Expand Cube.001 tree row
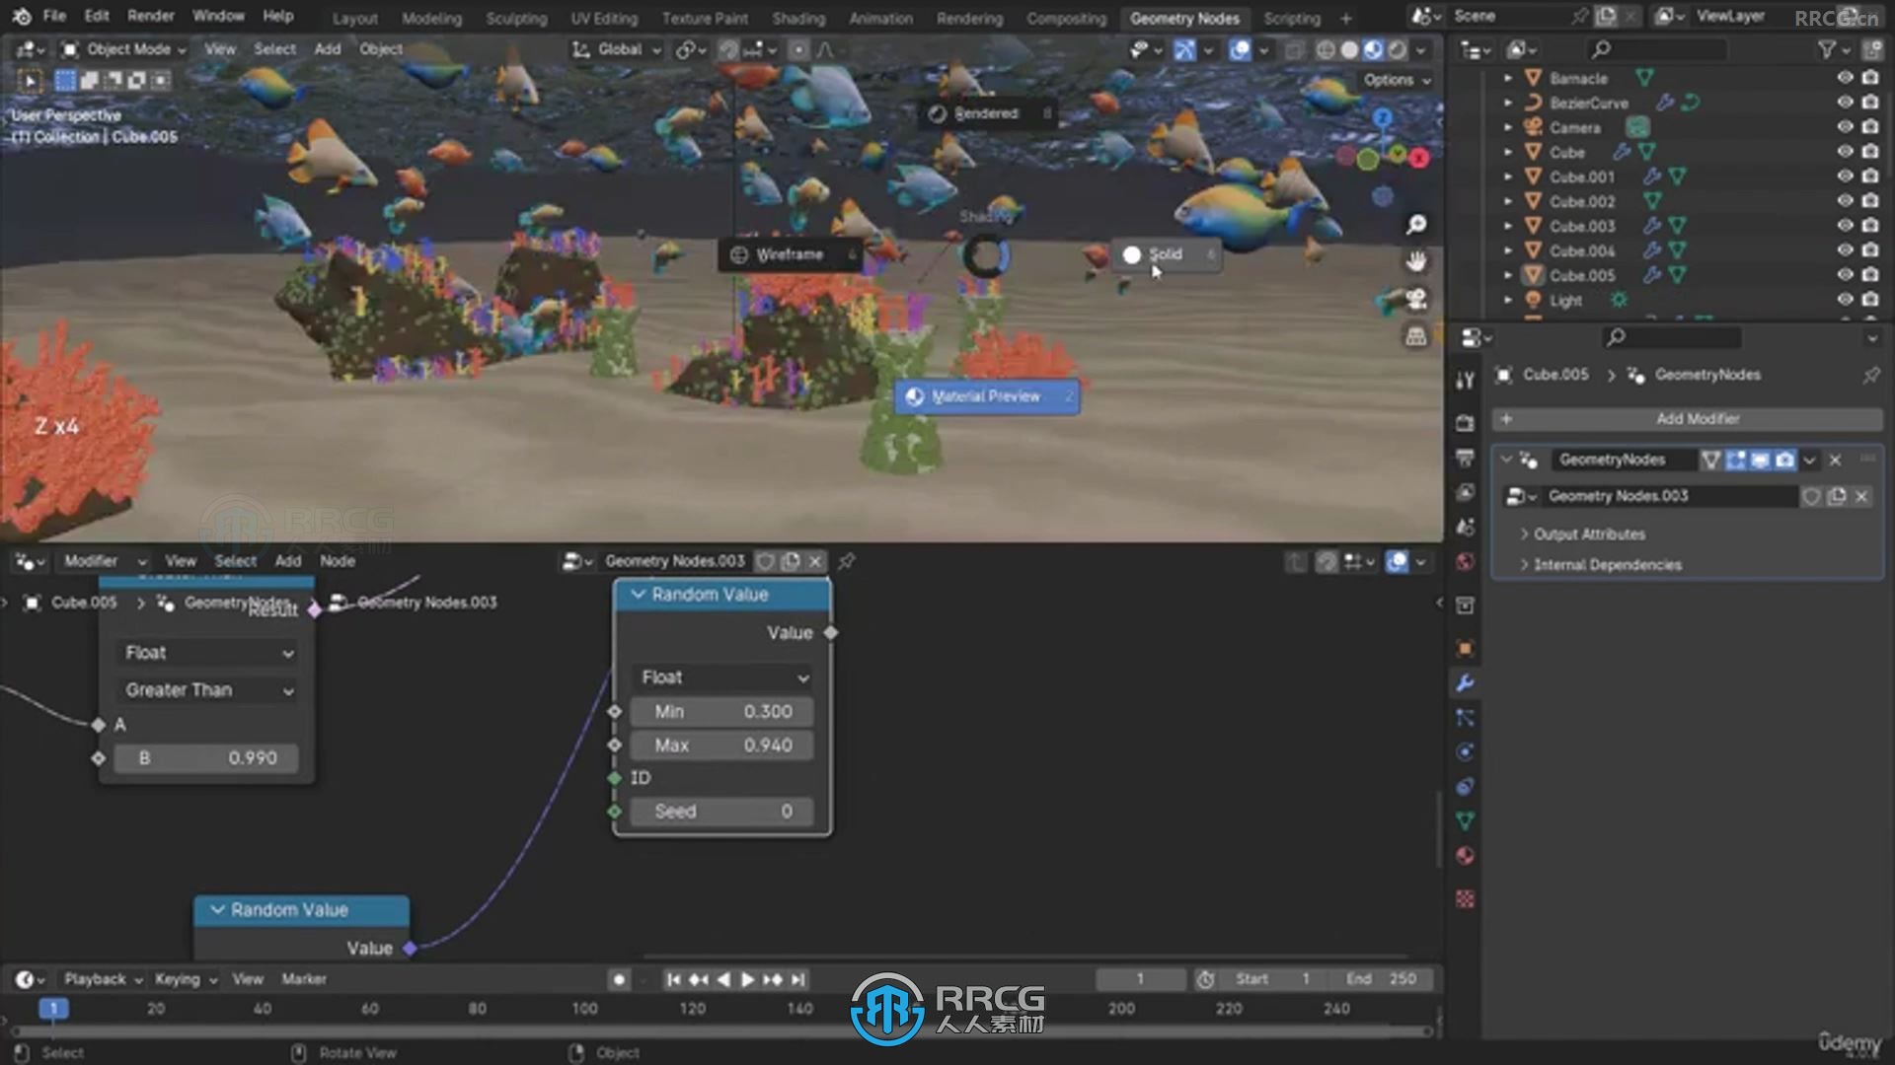Image resolution: width=1895 pixels, height=1065 pixels. coord(1507,177)
